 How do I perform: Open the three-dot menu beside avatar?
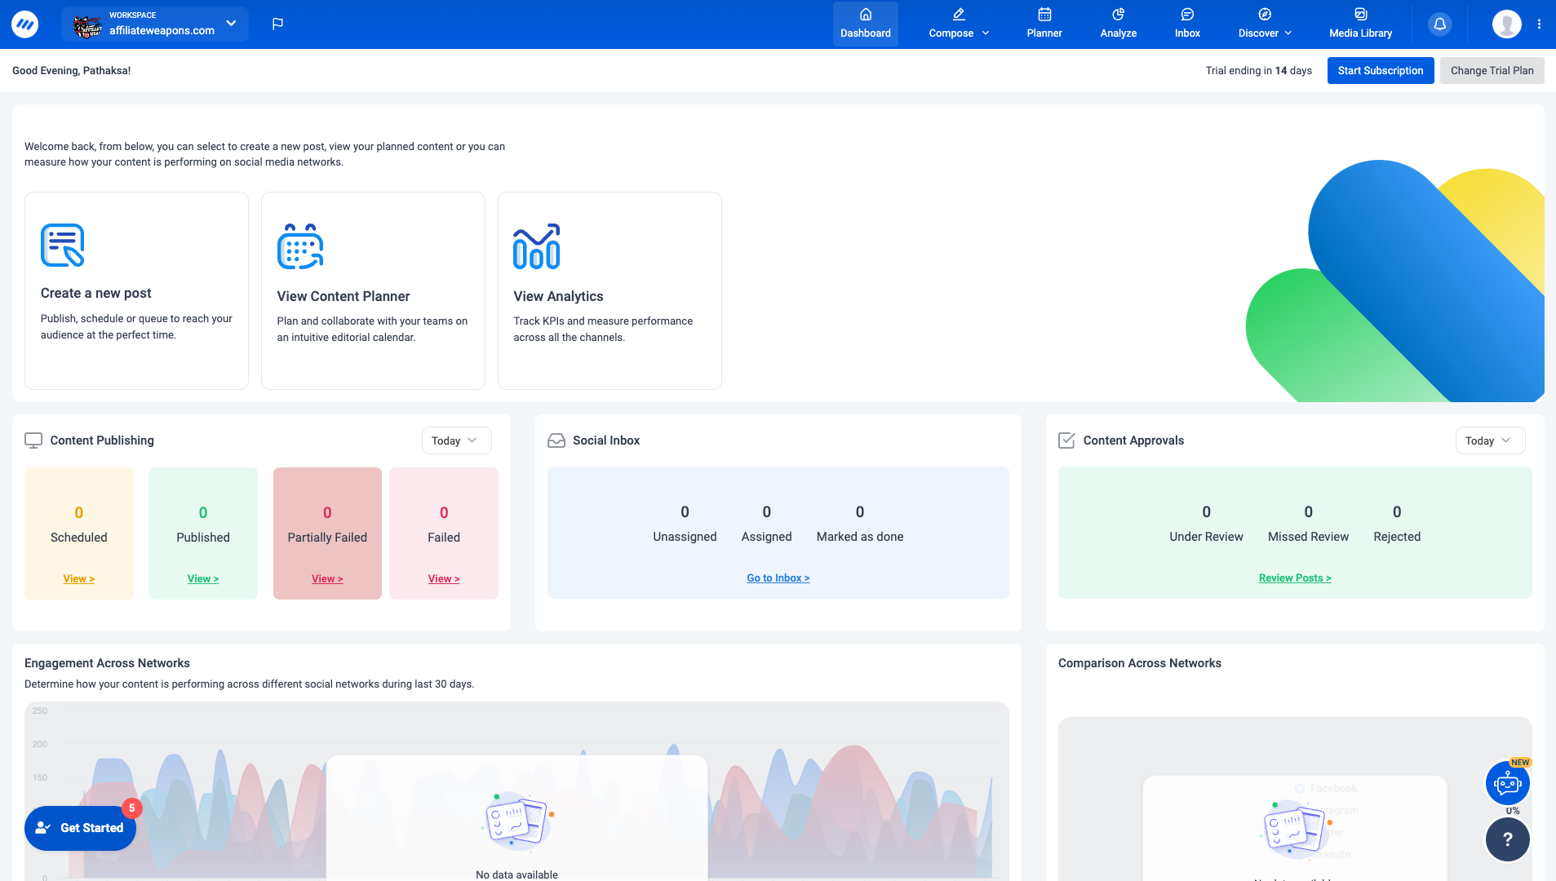tap(1539, 24)
